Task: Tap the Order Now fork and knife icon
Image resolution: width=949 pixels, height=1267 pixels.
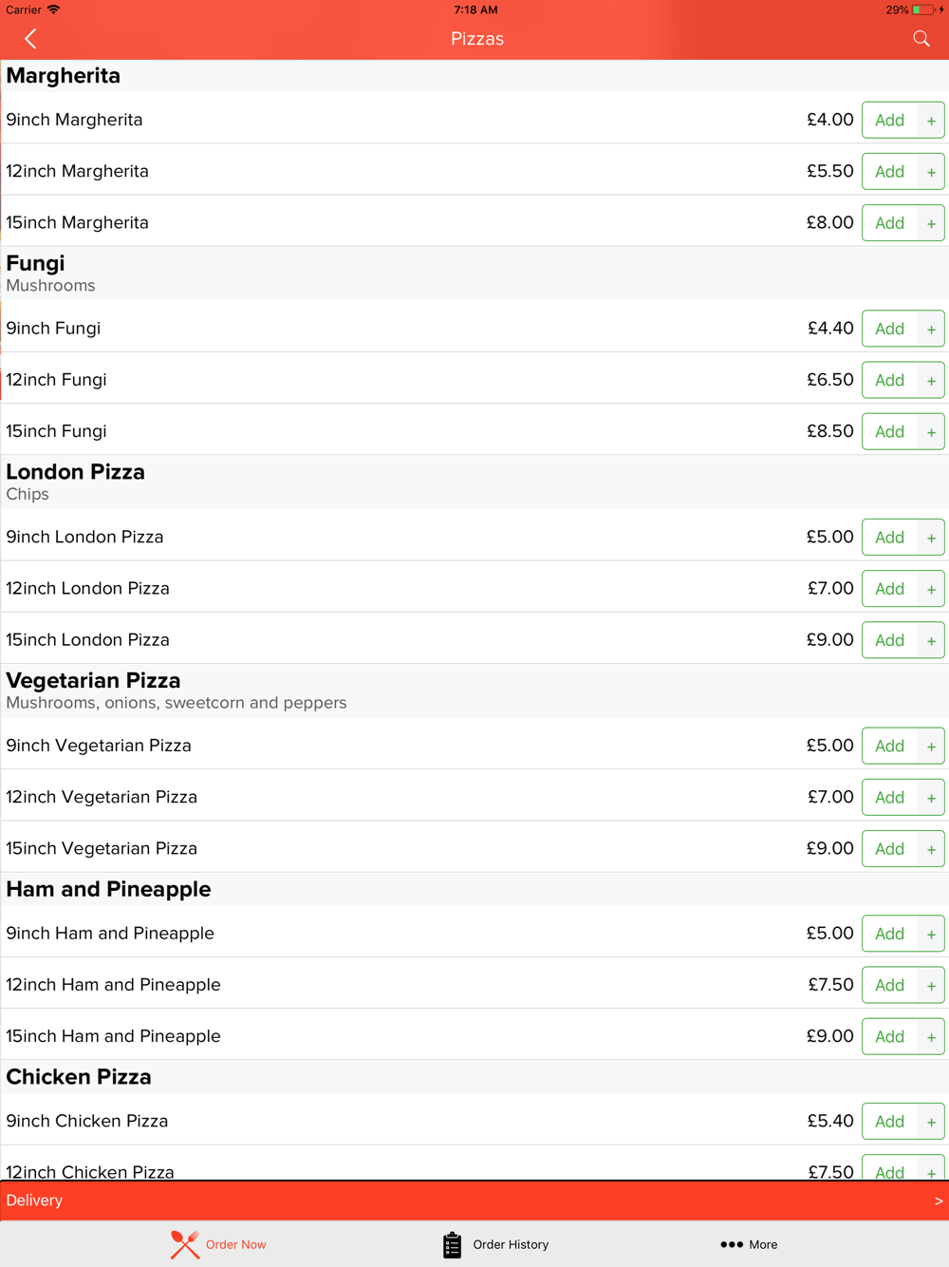Action: (x=185, y=1244)
